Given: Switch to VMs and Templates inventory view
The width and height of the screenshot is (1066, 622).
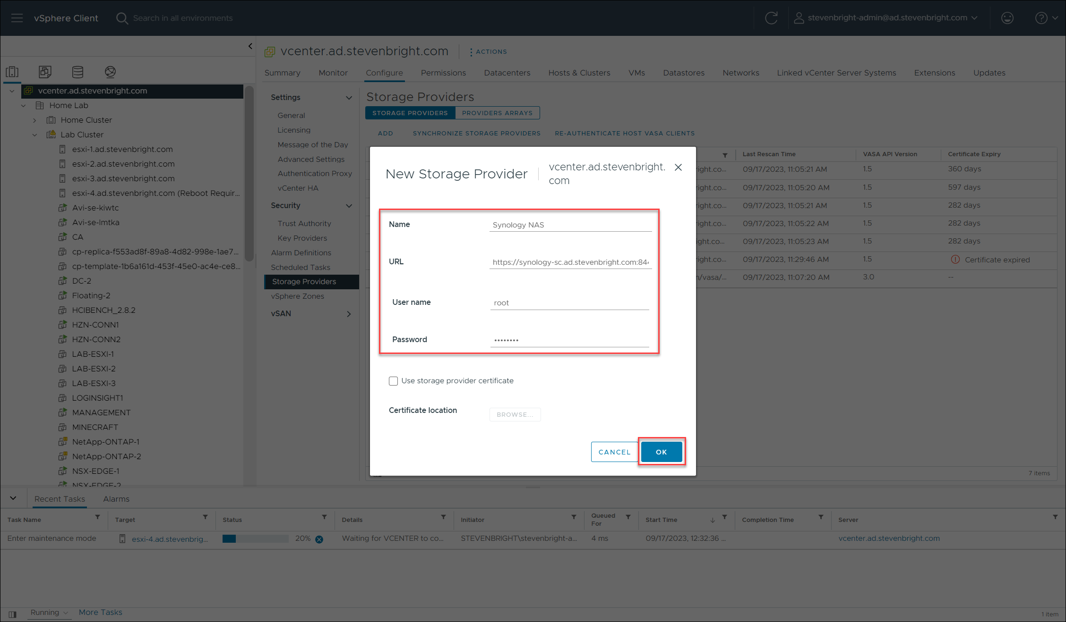Looking at the screenshot, I should coord(45,72).
